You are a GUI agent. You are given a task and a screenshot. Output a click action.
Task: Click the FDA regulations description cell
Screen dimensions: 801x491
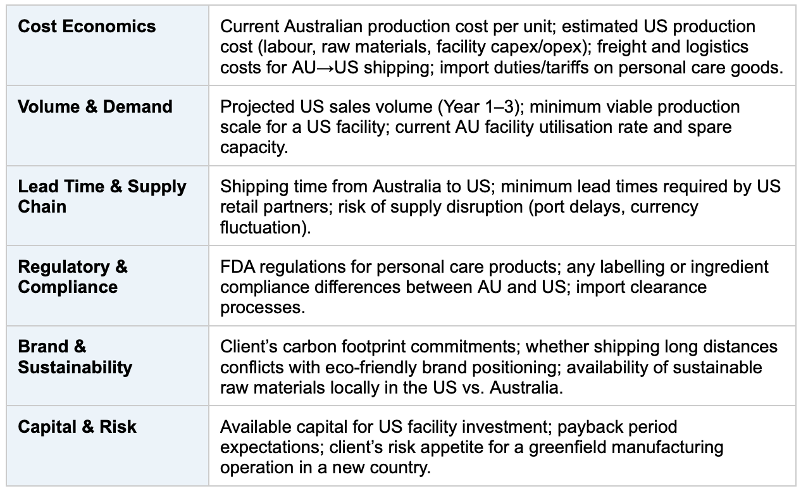pyautogui.click(x=502, y=285)
